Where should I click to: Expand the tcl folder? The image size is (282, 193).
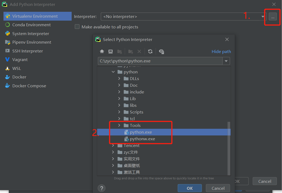tap(119, 119)
